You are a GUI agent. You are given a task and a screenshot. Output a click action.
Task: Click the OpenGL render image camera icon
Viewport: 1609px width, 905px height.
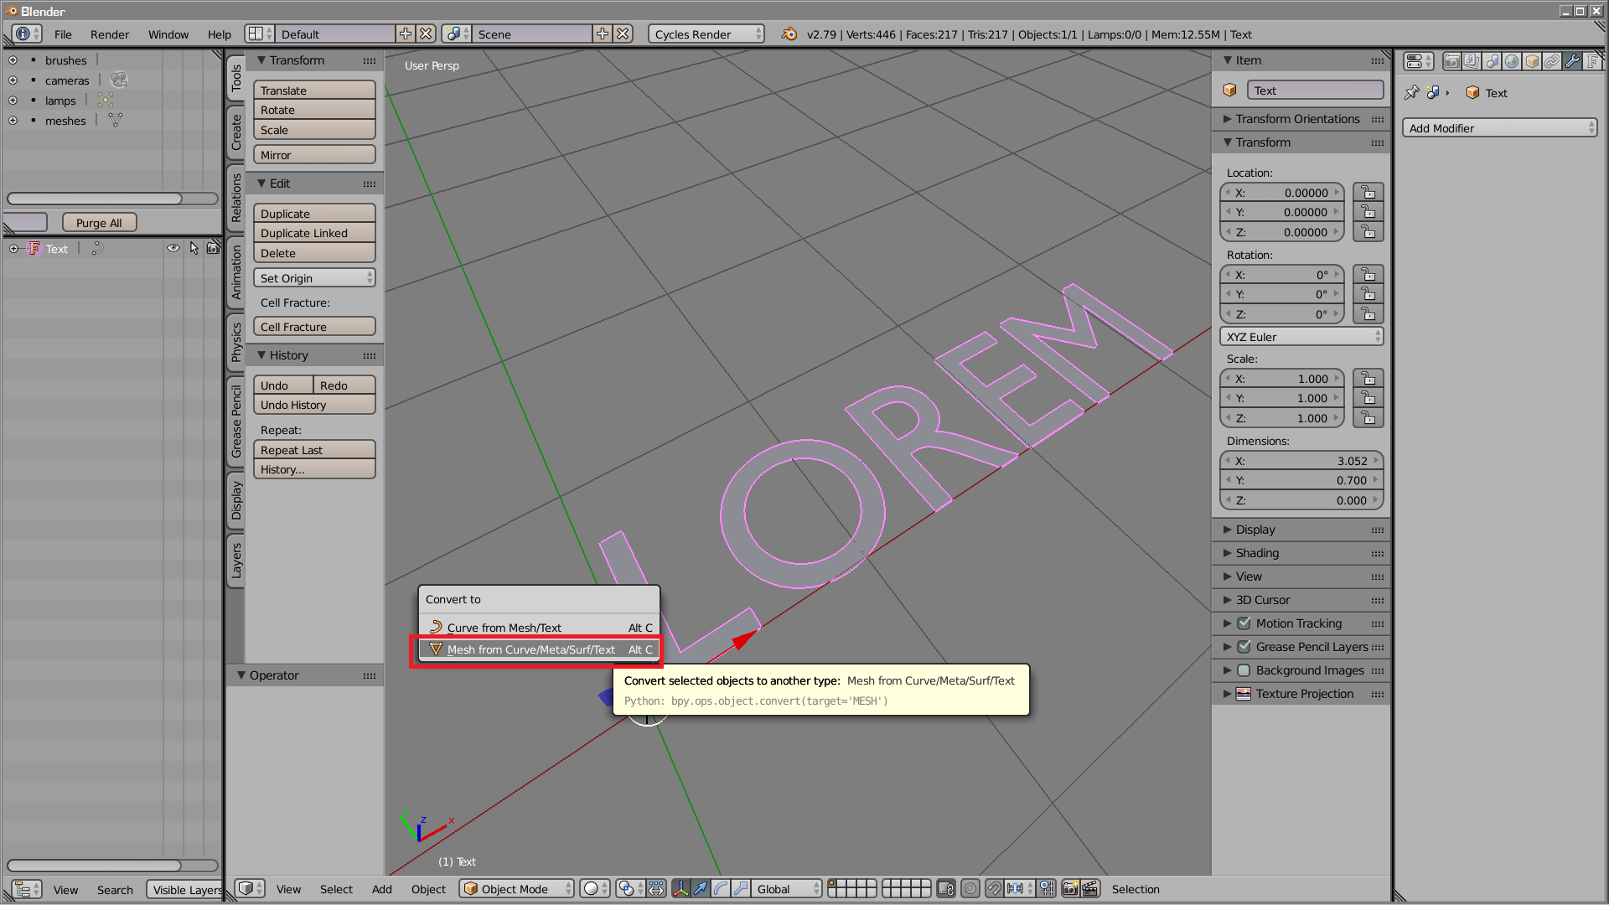(1070, 889)
